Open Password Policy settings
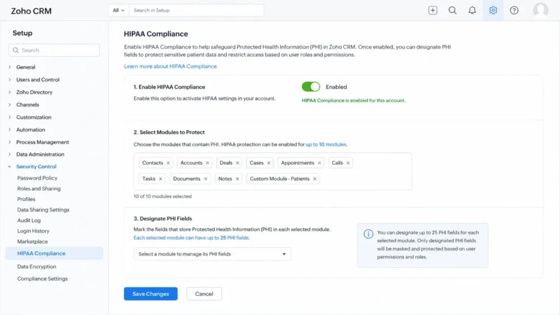The image size is (560, 315). [x=37, y=178]
